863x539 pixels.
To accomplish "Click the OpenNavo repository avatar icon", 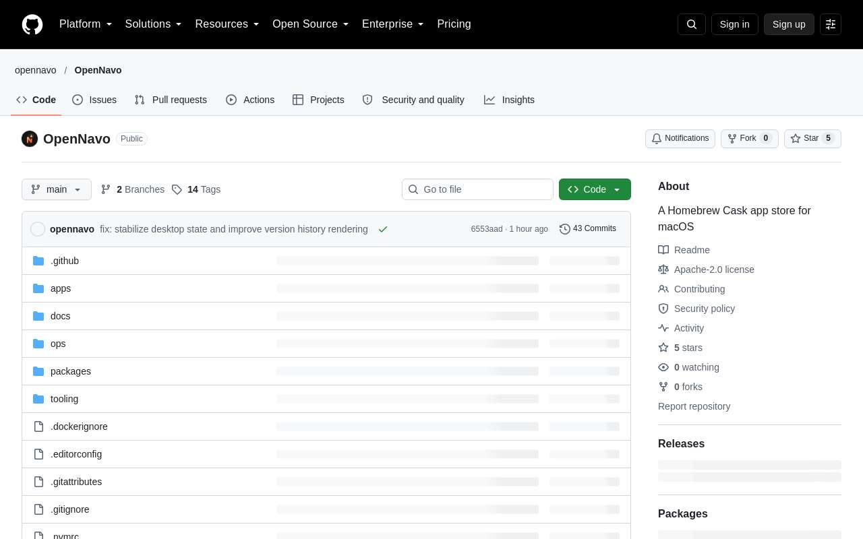I will tap(30, 139).
